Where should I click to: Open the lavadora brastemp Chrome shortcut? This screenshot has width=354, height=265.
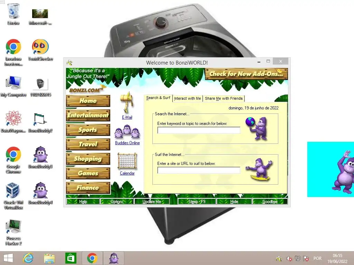tap(13, 47)
